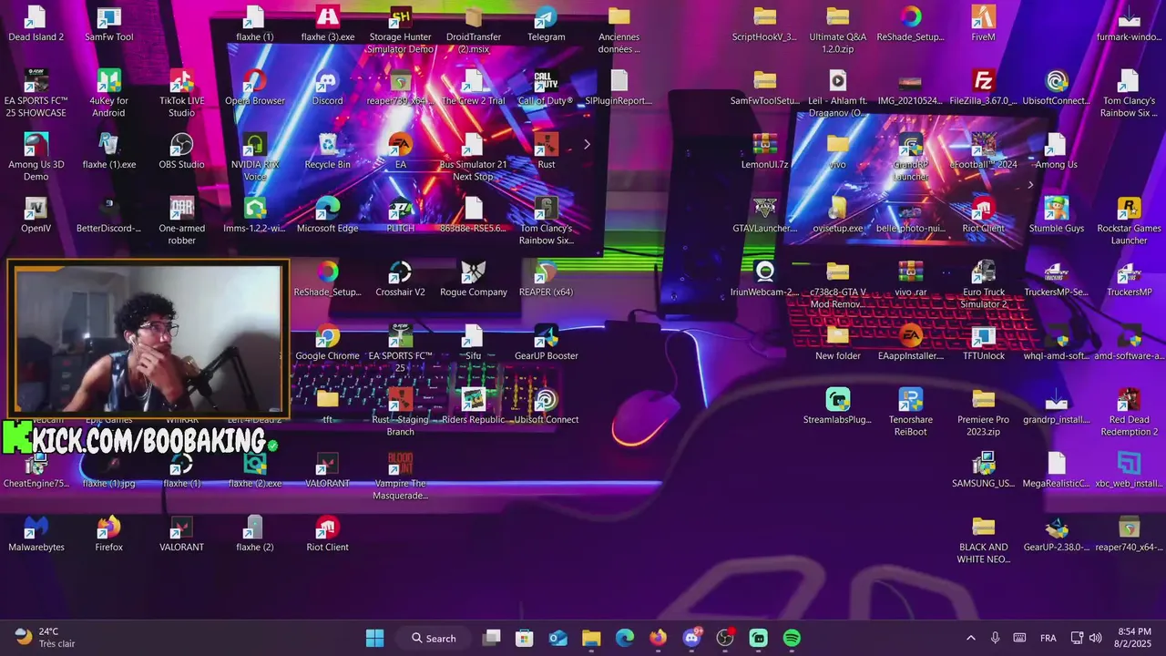Open The Crew 2 Trial shortcut
Image resolution: width=1166 pixels, height=656 pixels.
coord(474,88)
